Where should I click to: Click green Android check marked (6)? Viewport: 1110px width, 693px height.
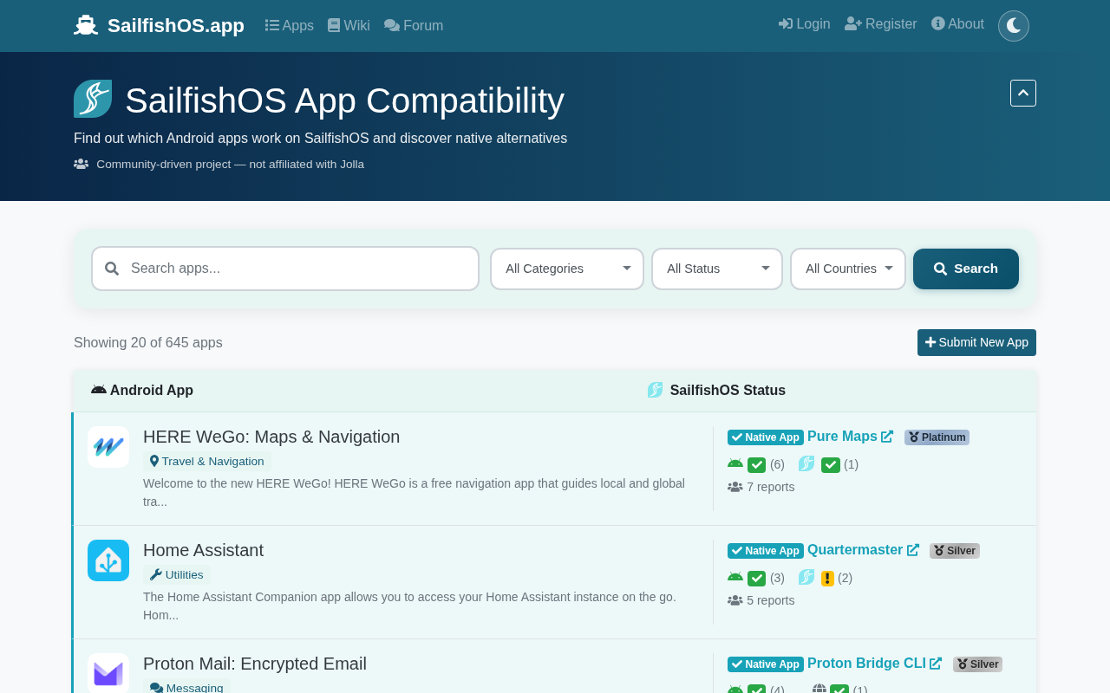757,465
